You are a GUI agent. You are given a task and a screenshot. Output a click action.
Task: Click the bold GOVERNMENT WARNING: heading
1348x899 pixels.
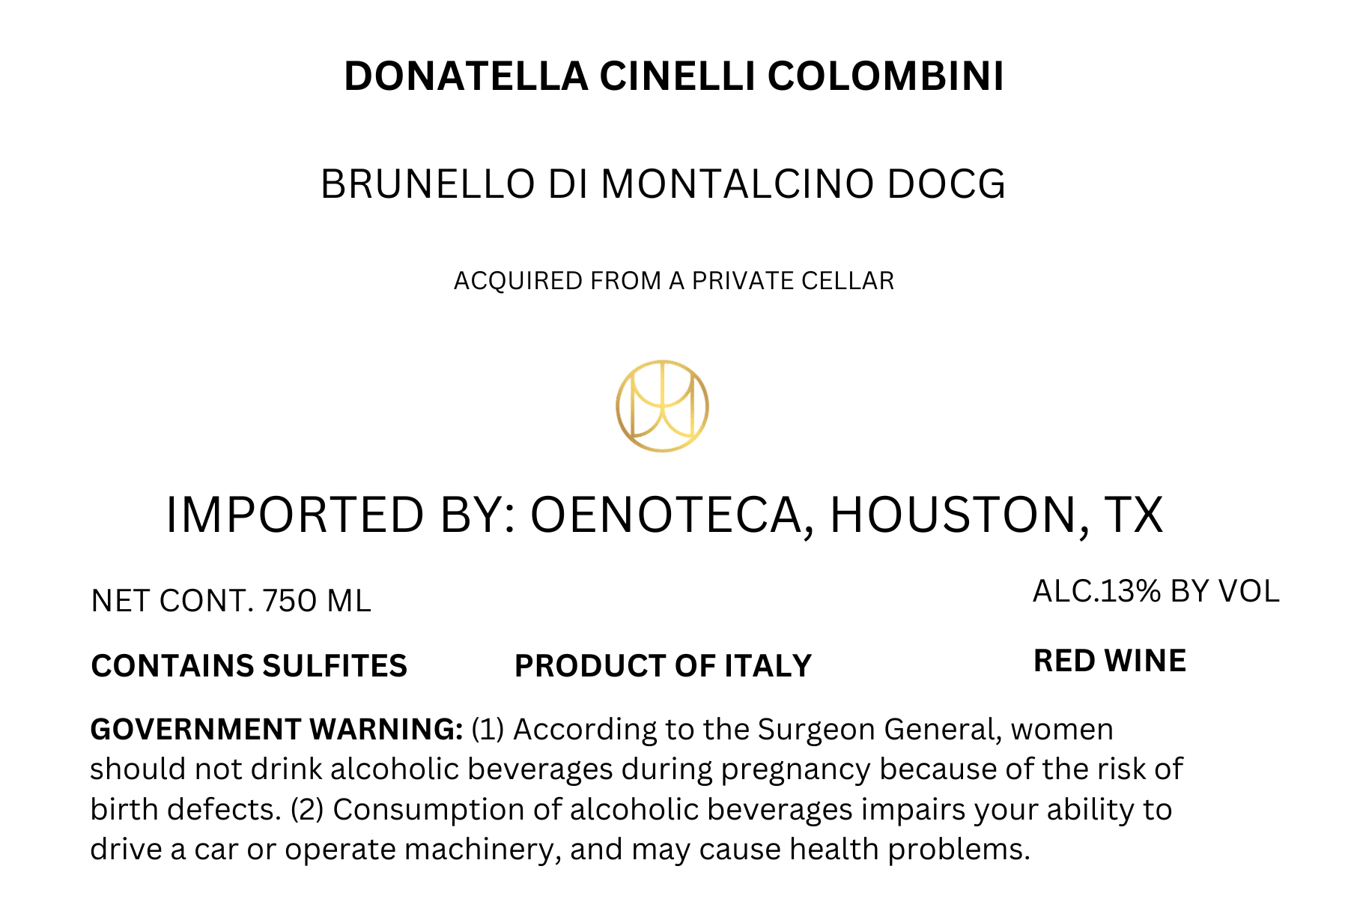(276, 729)
